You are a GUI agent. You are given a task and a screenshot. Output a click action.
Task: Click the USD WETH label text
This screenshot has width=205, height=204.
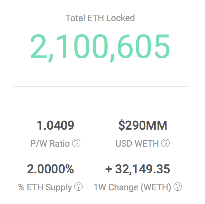click(137, 144)
